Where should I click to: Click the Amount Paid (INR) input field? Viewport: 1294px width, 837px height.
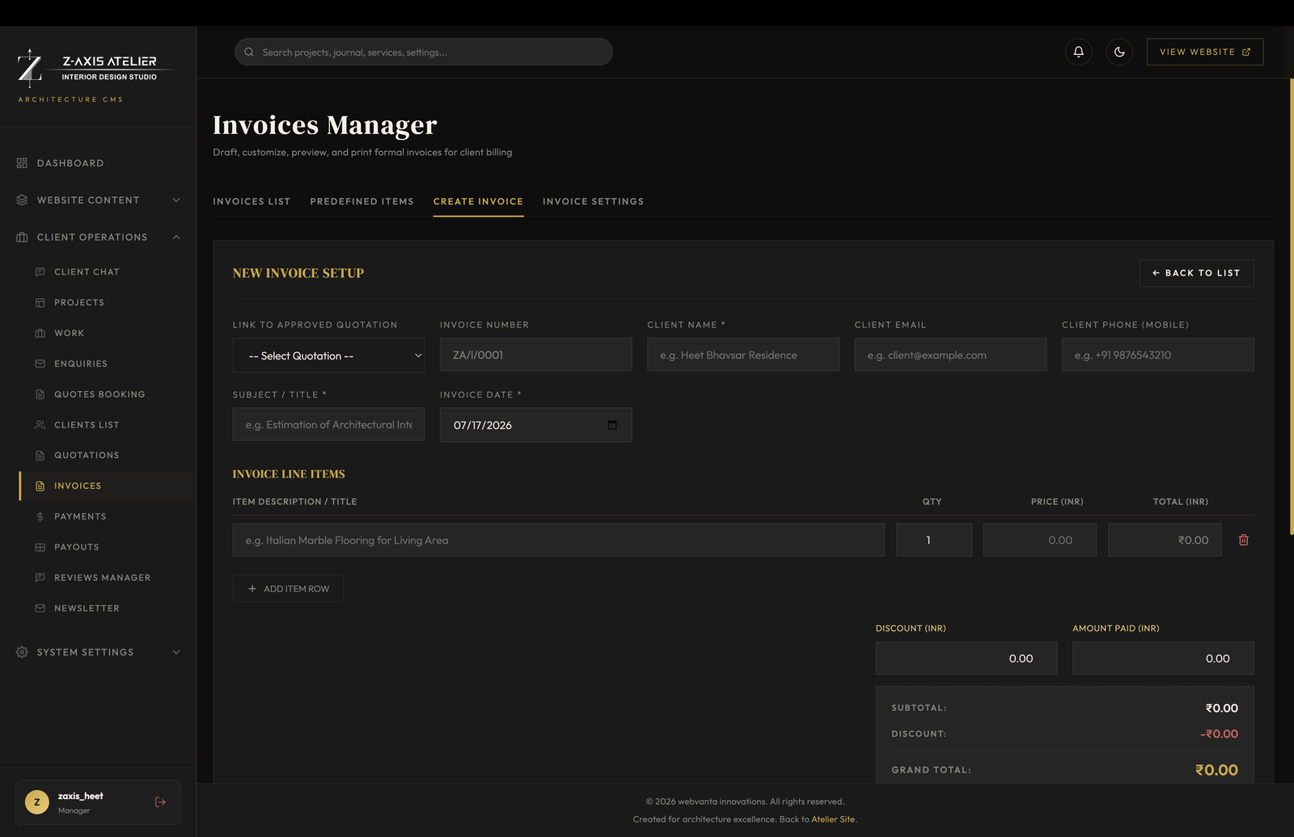click(1163, 658)
